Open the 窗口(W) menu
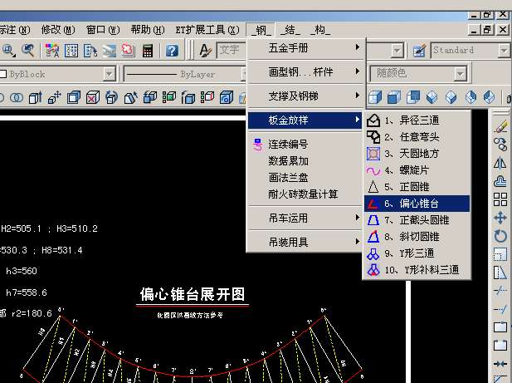Image resolution: width=512 pixels, height=383 pixels. click(x=103, y=30)
